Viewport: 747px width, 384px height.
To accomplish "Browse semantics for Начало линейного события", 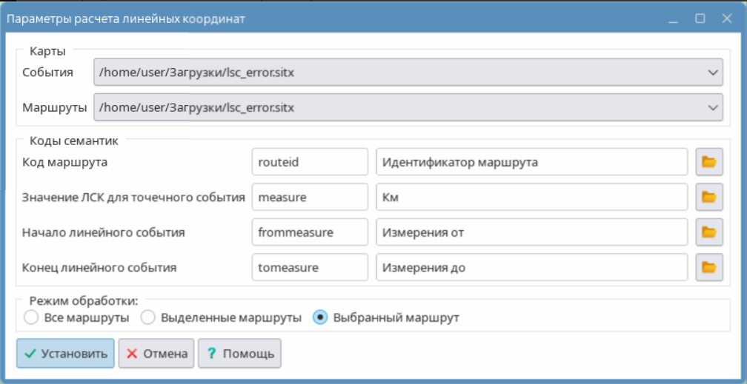I will pyautogui.click(x=708, y=232).
